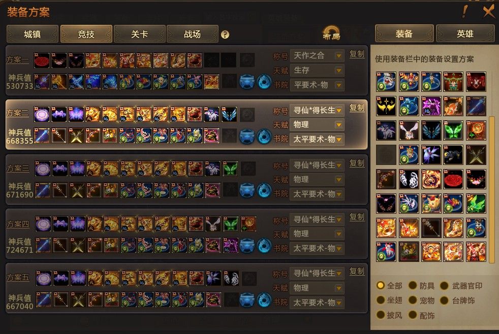Expand 称号 dropdown showing 天作之合

point(317,56)
